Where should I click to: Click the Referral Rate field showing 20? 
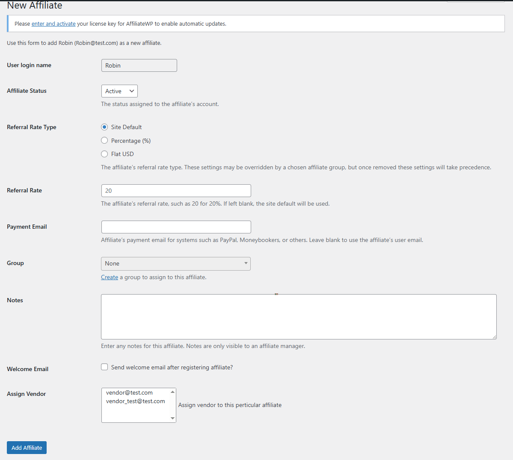[x=175, y=190]
